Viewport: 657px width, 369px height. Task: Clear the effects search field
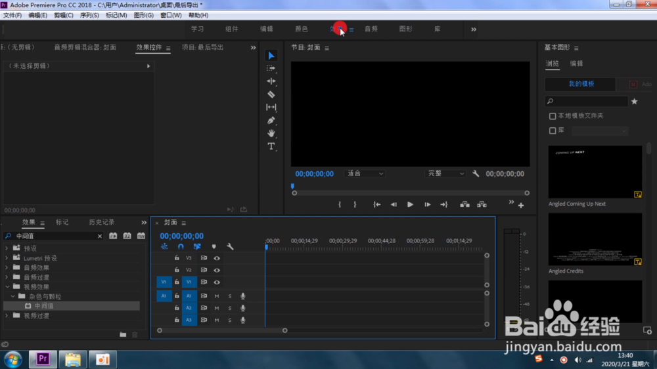100,236
